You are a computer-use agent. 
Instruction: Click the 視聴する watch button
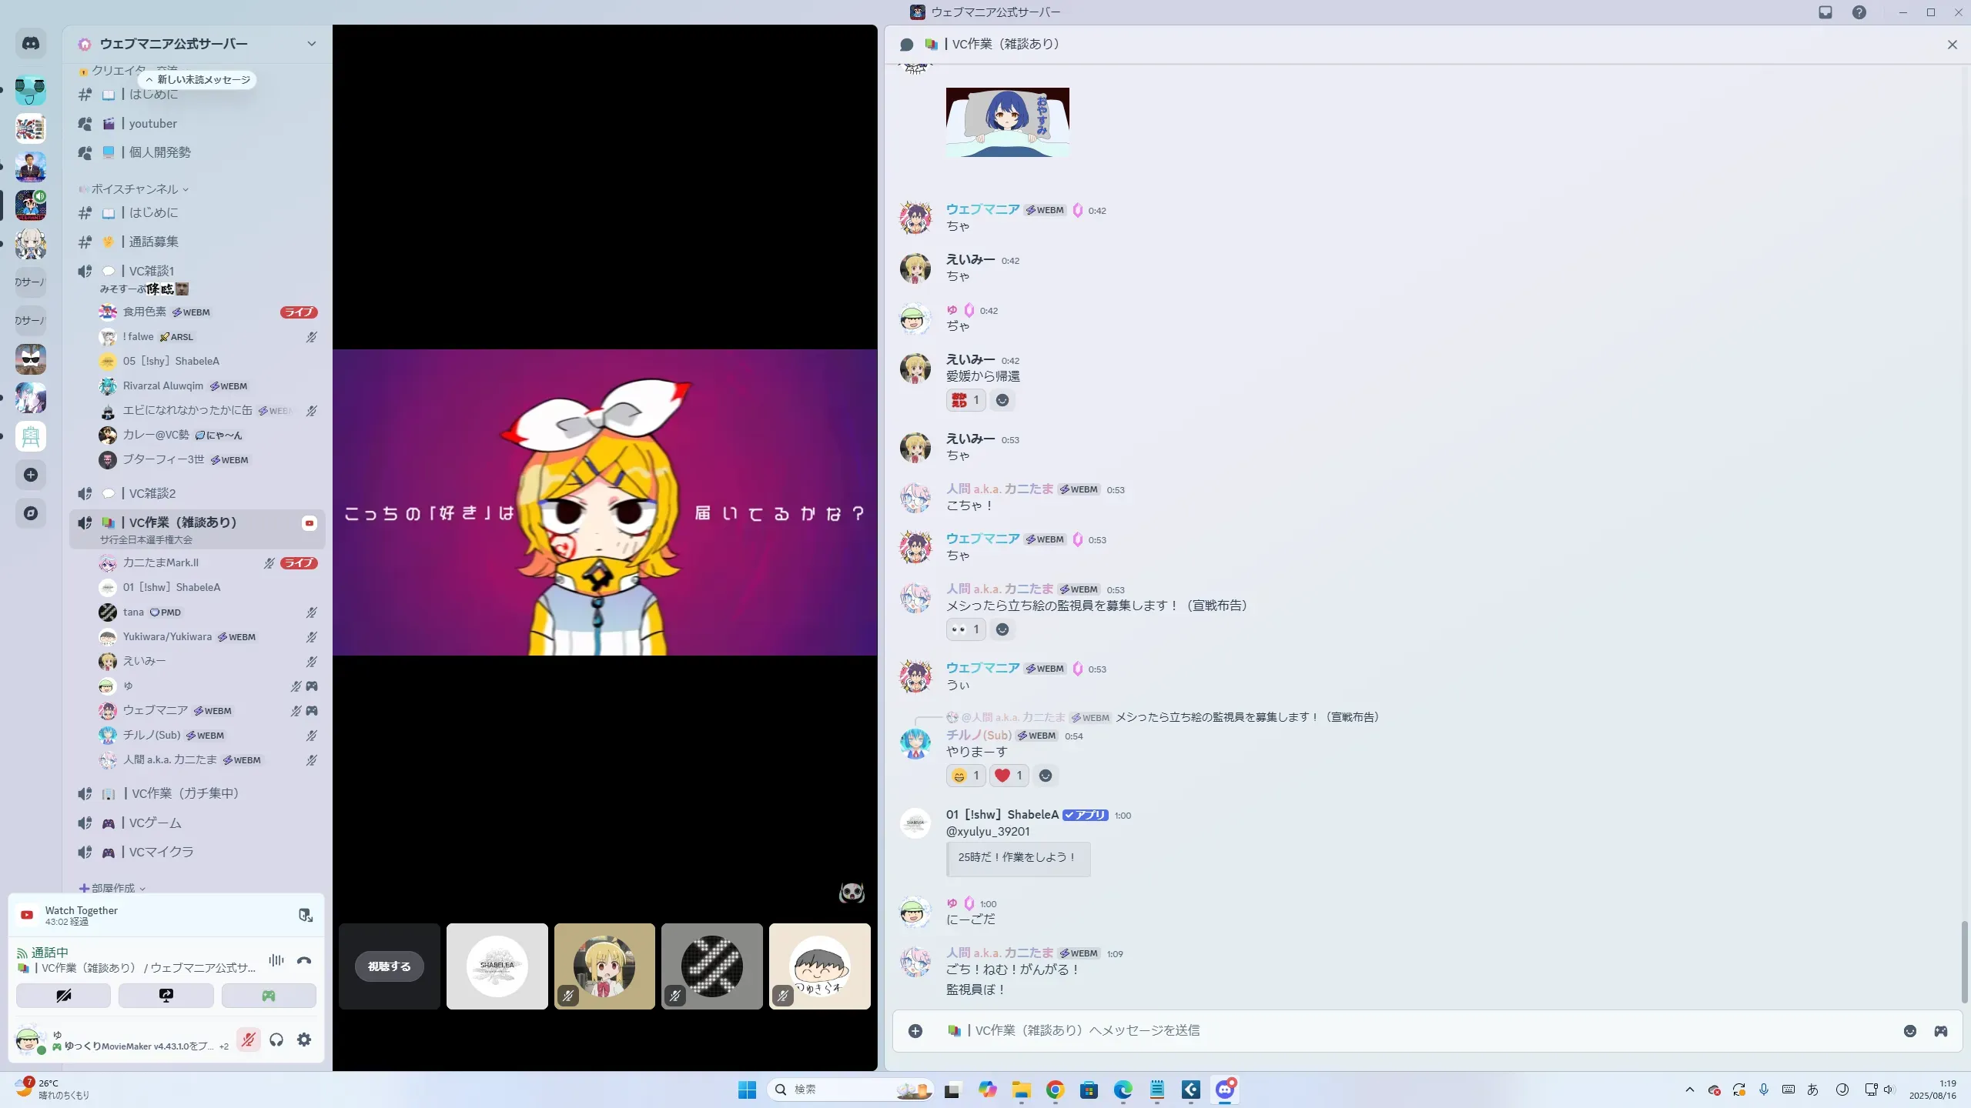tap(390, 966)
